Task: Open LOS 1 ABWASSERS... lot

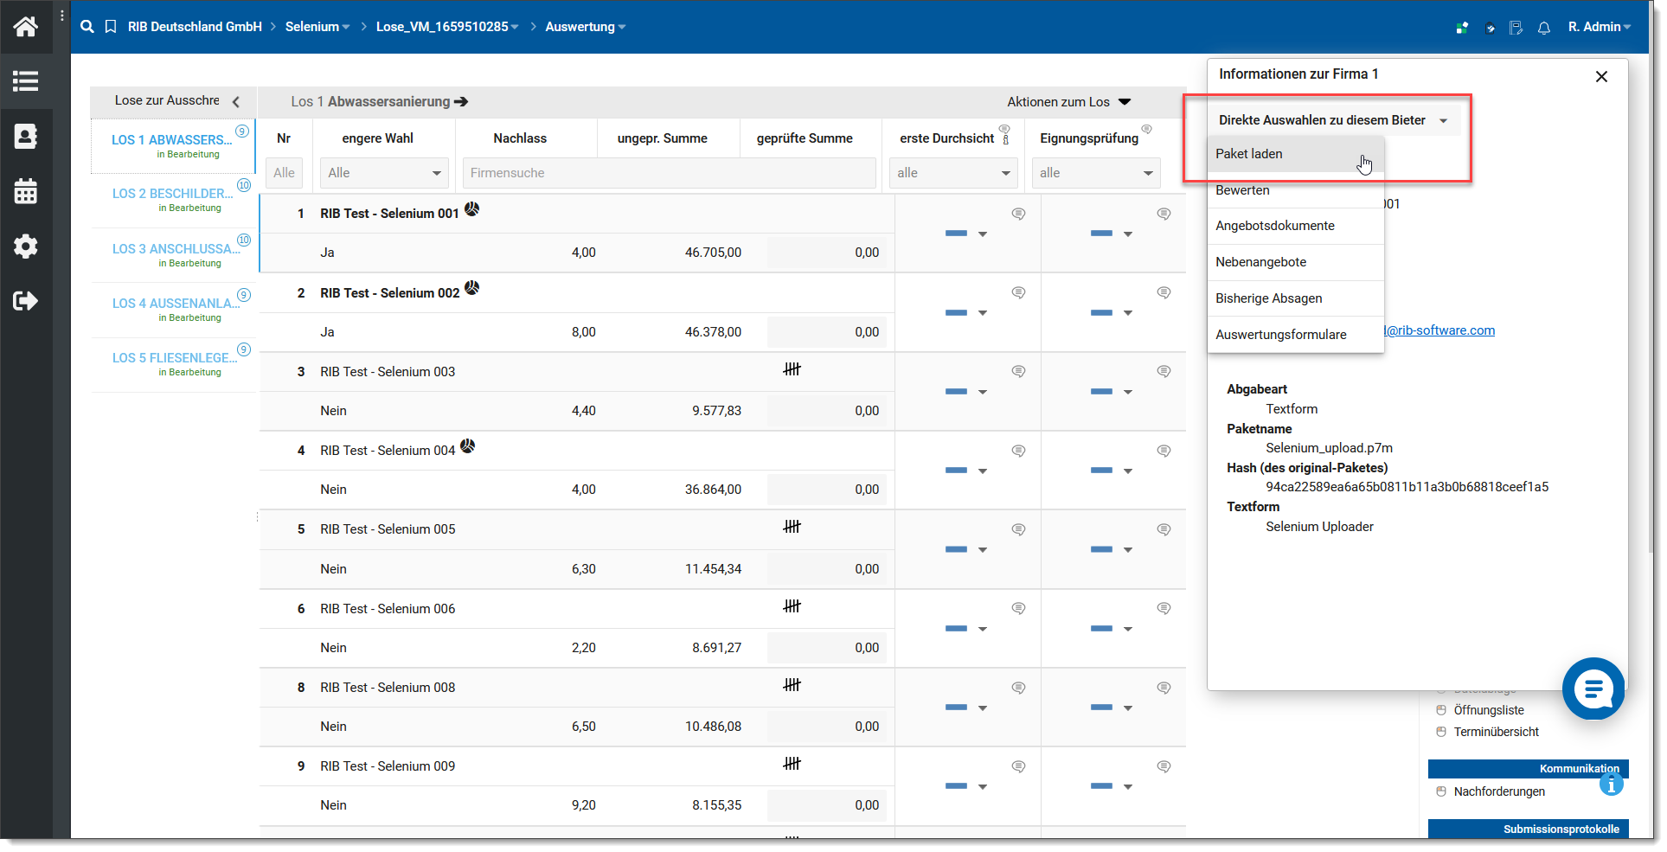Action: (x=173, y=145)
